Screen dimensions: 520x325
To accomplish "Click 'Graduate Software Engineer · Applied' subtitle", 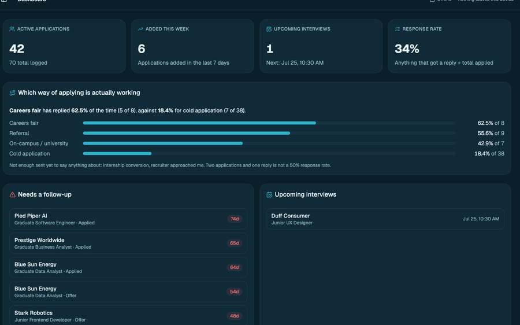I will click(54, 223).
